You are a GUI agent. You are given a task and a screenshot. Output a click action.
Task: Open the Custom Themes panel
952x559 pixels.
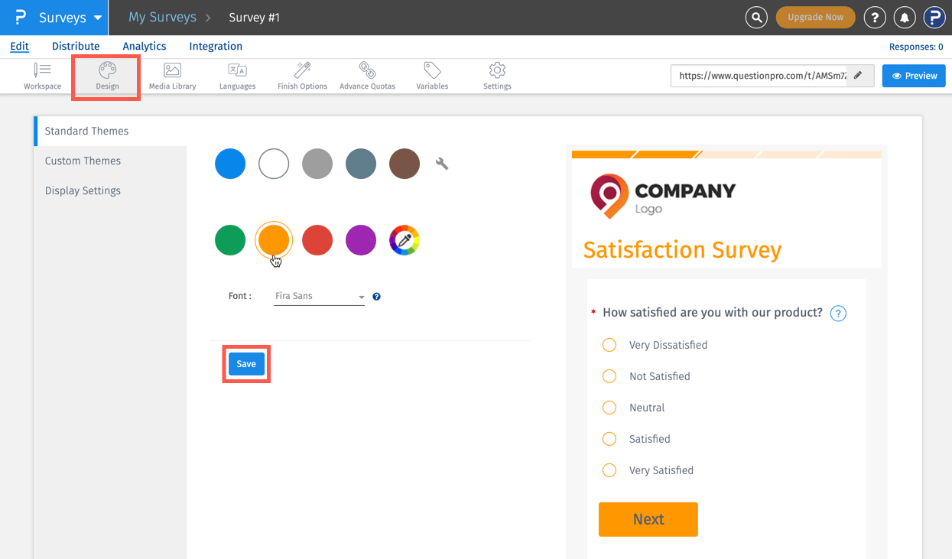point(83,161)
